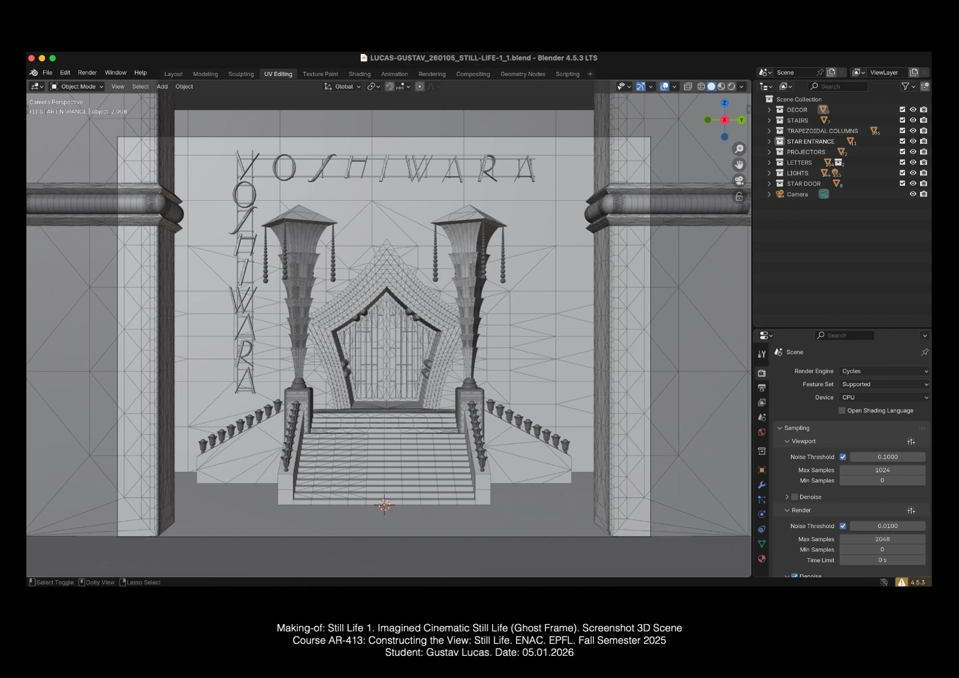Hide the STAIRS collection with eye icon

click(913, 120)
